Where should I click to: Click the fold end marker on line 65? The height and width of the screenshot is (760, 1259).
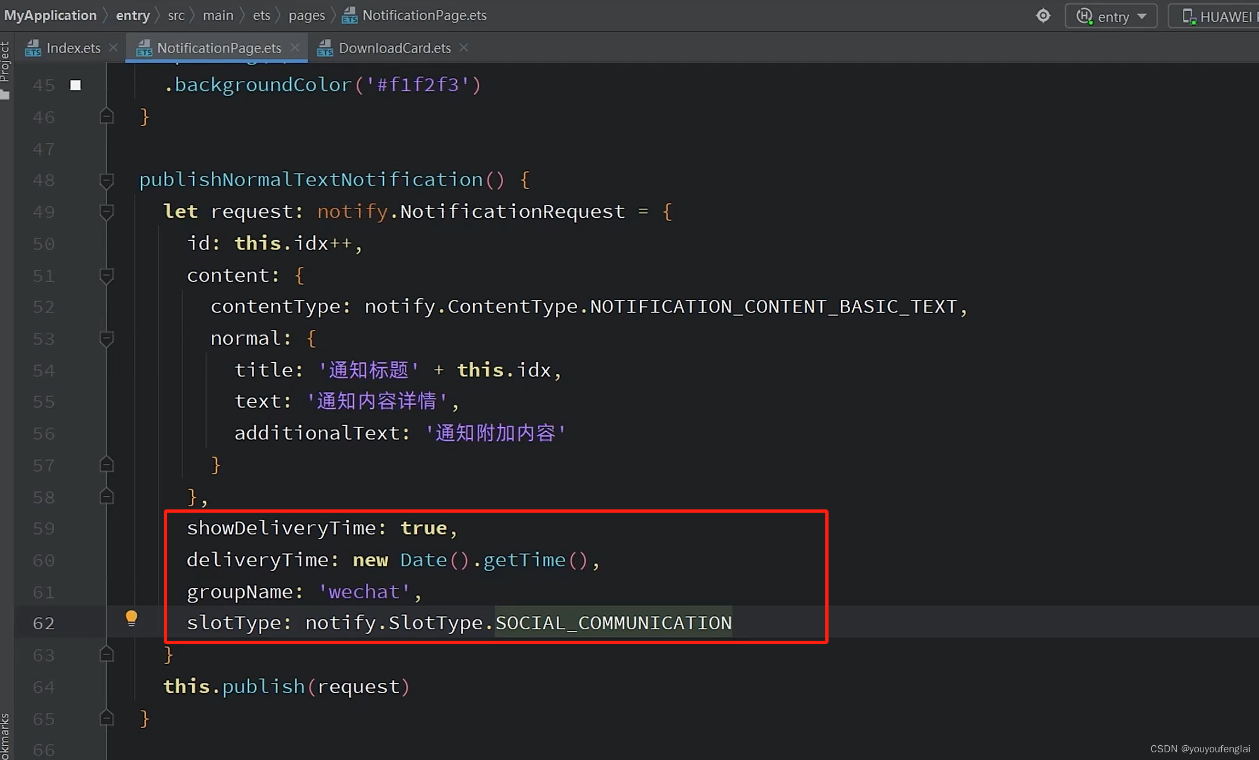click(x=107, y=717)
